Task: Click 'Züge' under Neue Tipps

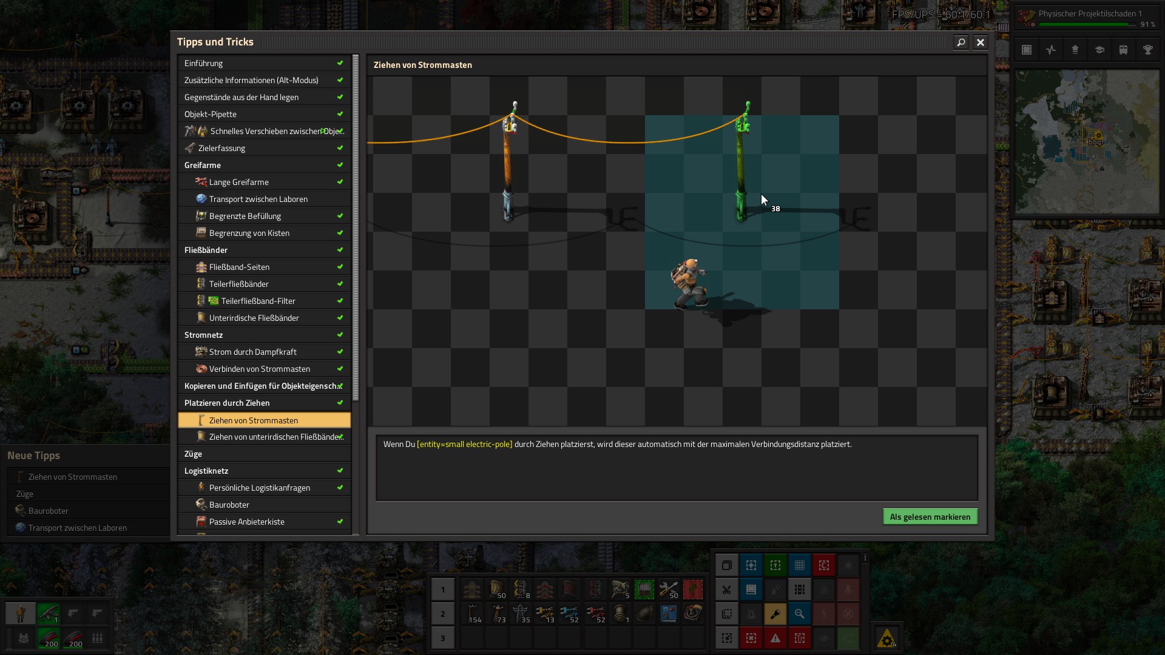Action: (89, 494)
